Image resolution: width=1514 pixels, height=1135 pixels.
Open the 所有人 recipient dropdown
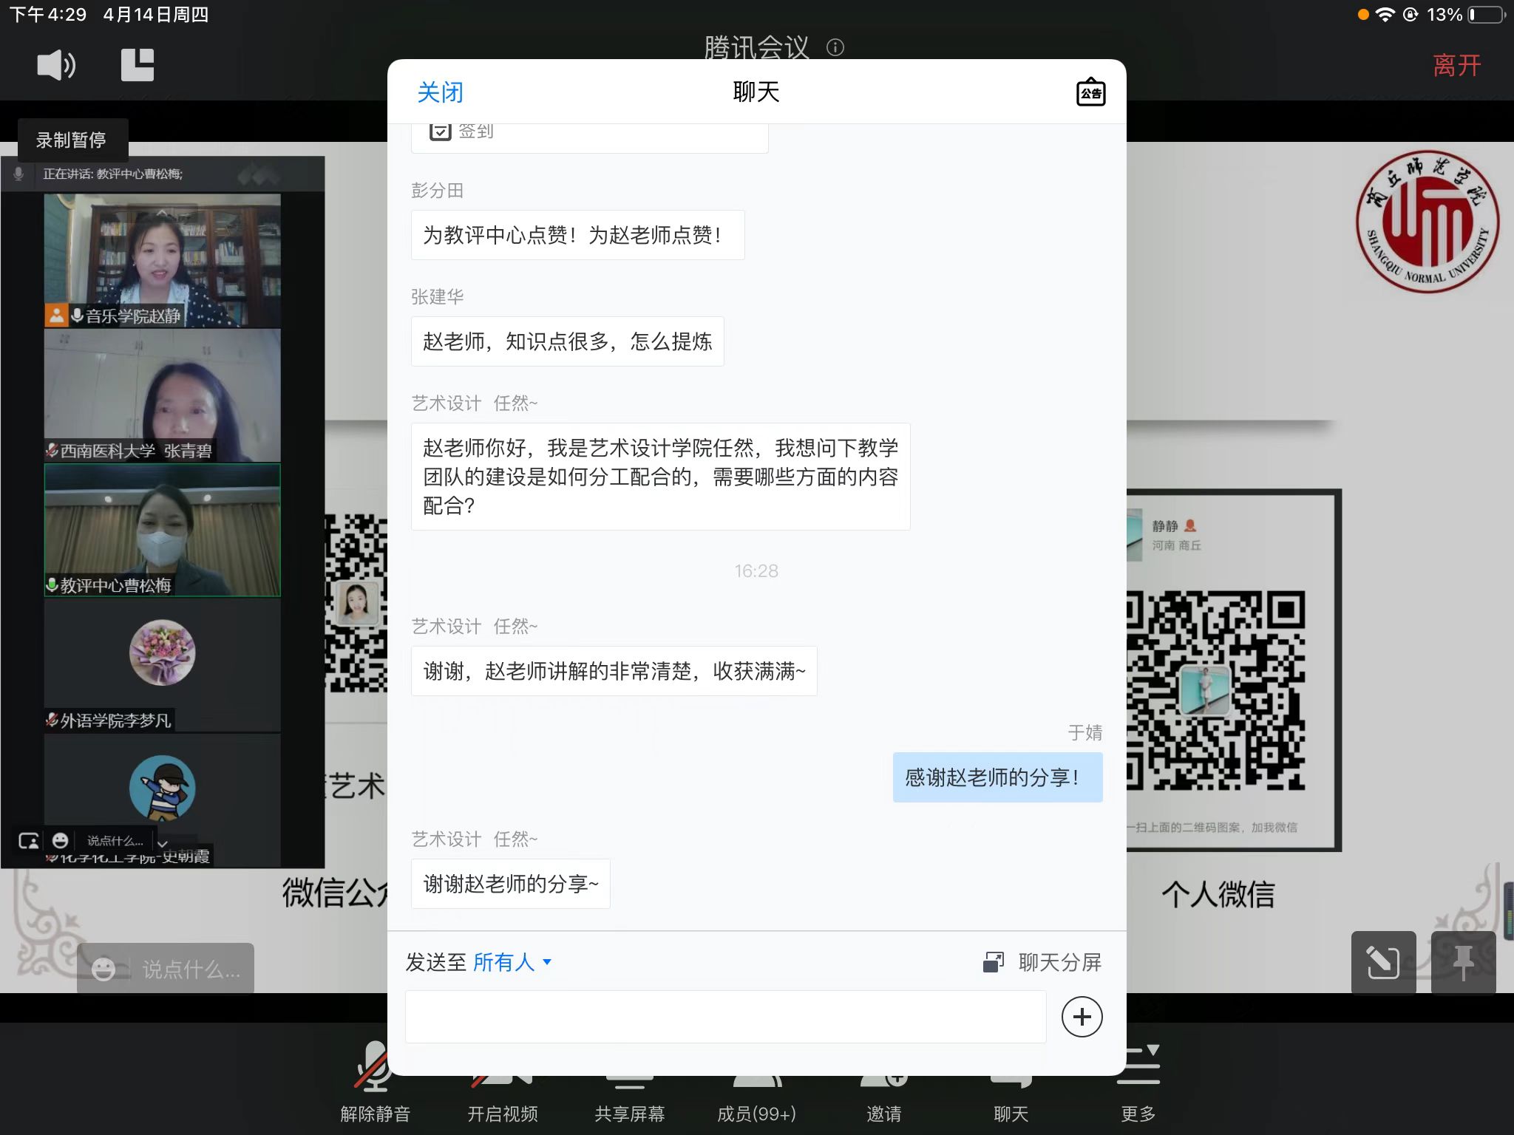(x=512, y=962)
